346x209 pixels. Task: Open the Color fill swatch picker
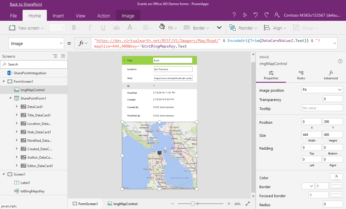click(336, 177)
